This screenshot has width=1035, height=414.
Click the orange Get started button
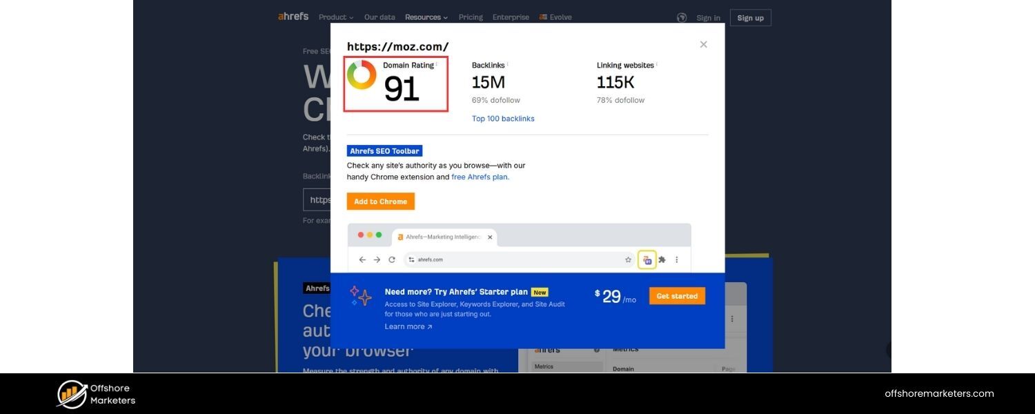[x=677, y=296]
